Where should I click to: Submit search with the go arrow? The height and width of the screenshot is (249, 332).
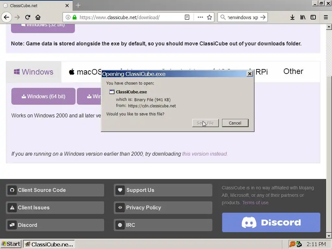263,17
